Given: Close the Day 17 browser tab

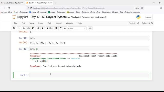Looking at the screenshot, I should tap(51, 3).
